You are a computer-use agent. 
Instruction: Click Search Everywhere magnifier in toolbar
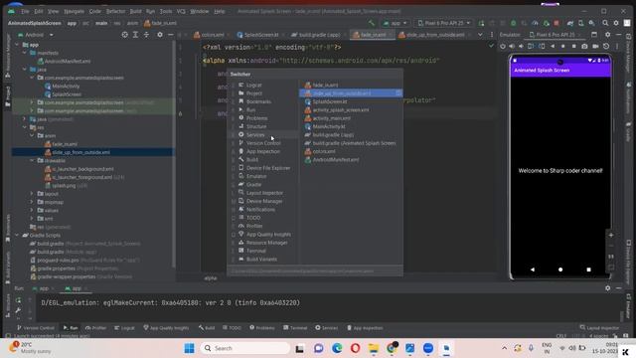[605, 23]
